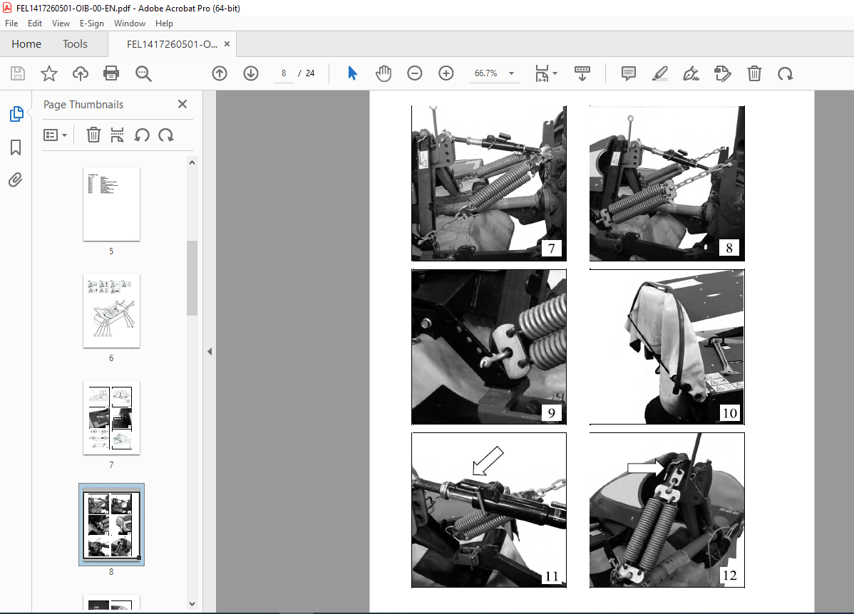Delete page using toolbar trash icon
854x614 pixels.
(x=754, y=73)
